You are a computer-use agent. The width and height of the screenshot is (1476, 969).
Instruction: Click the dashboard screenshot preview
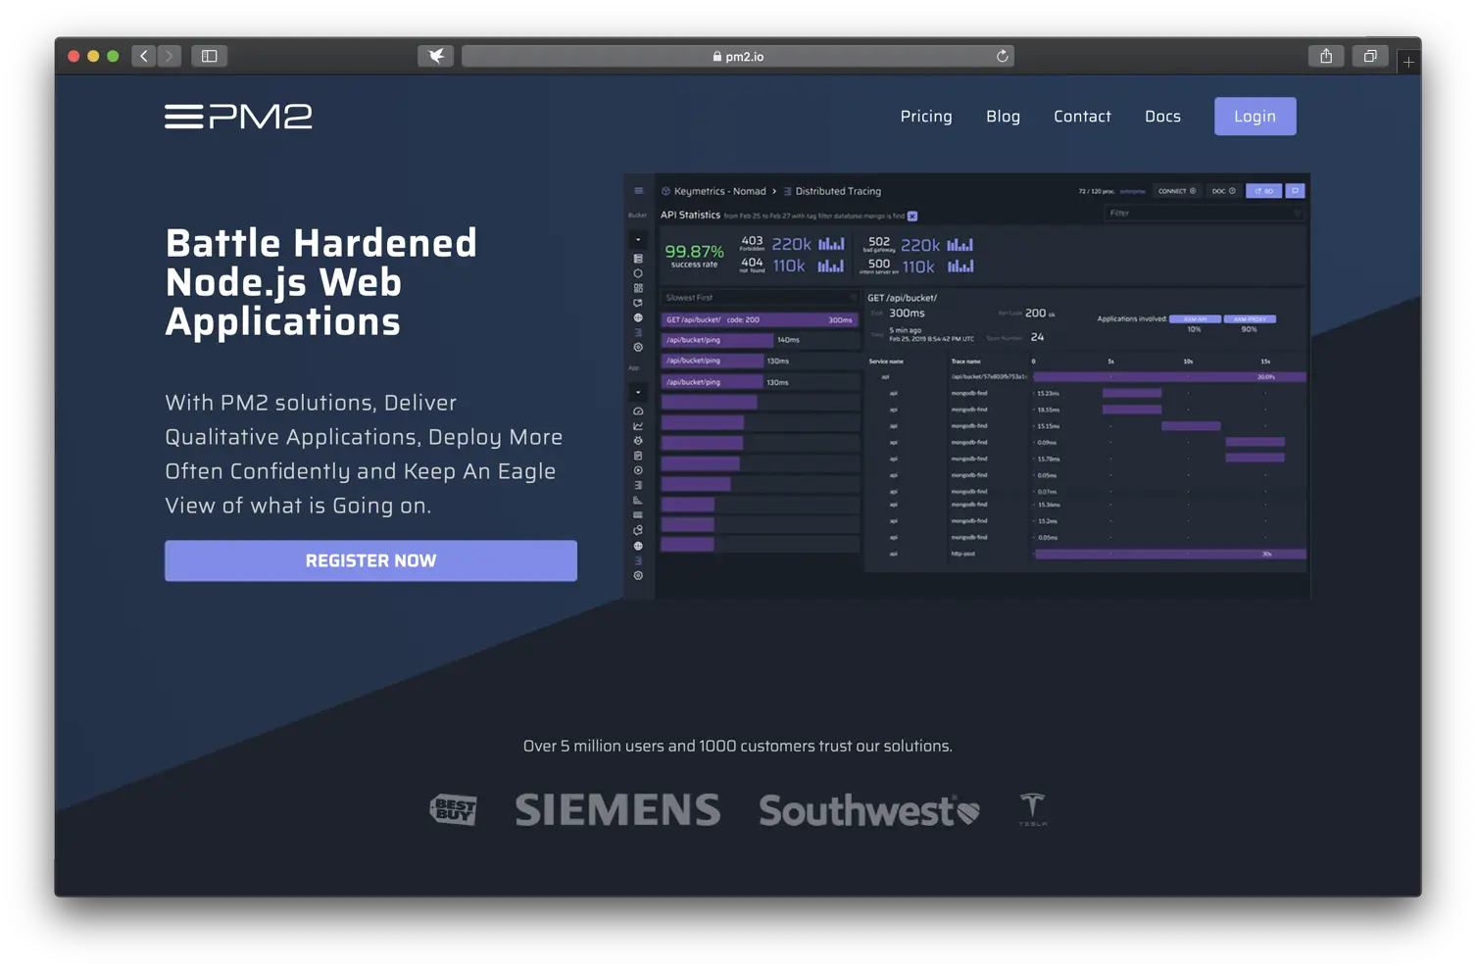pyautogui.click(x=966, y=386)
